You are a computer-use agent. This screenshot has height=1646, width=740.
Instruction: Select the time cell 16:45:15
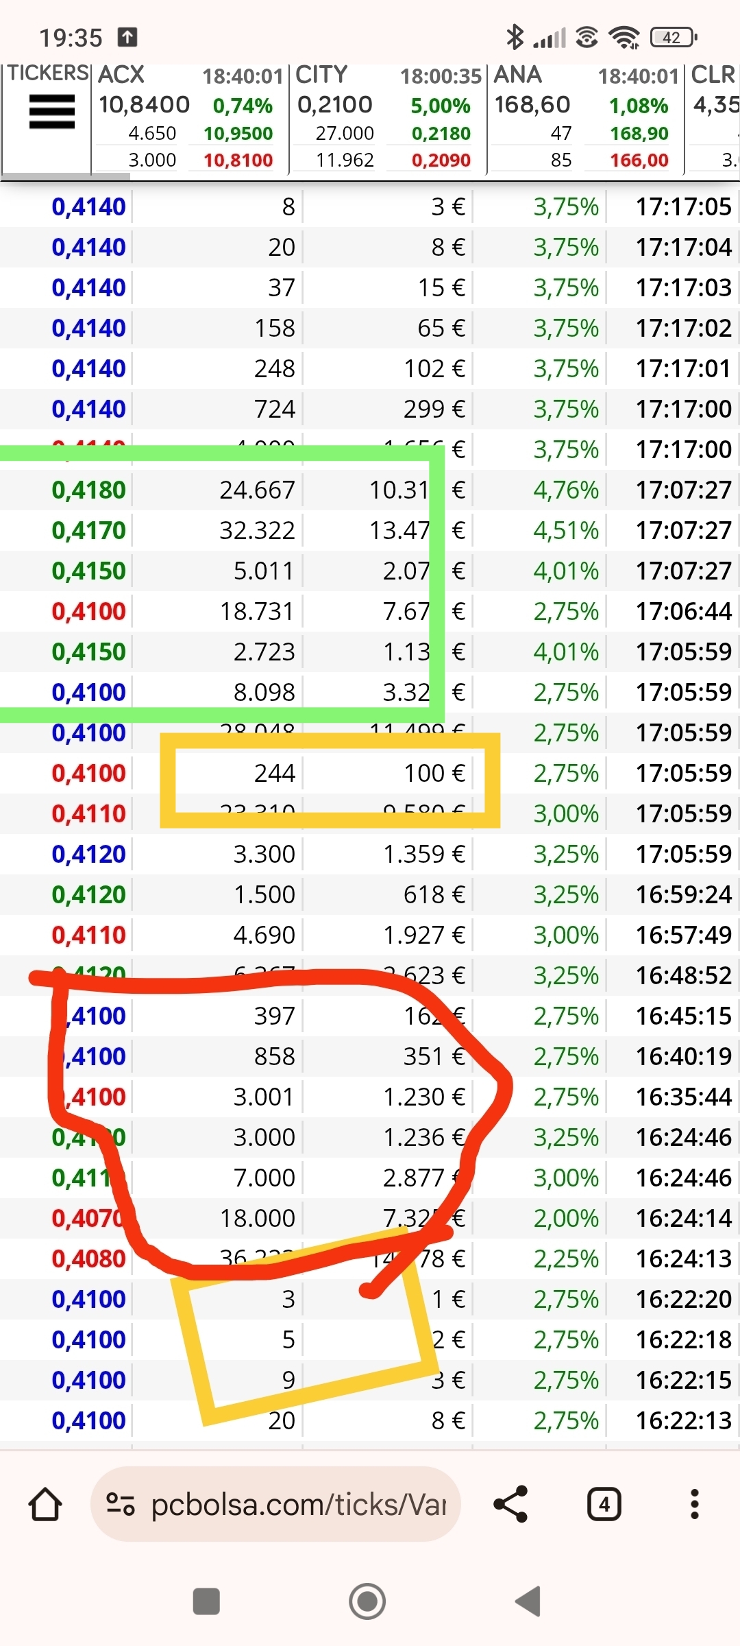(x=684, y=1016)
